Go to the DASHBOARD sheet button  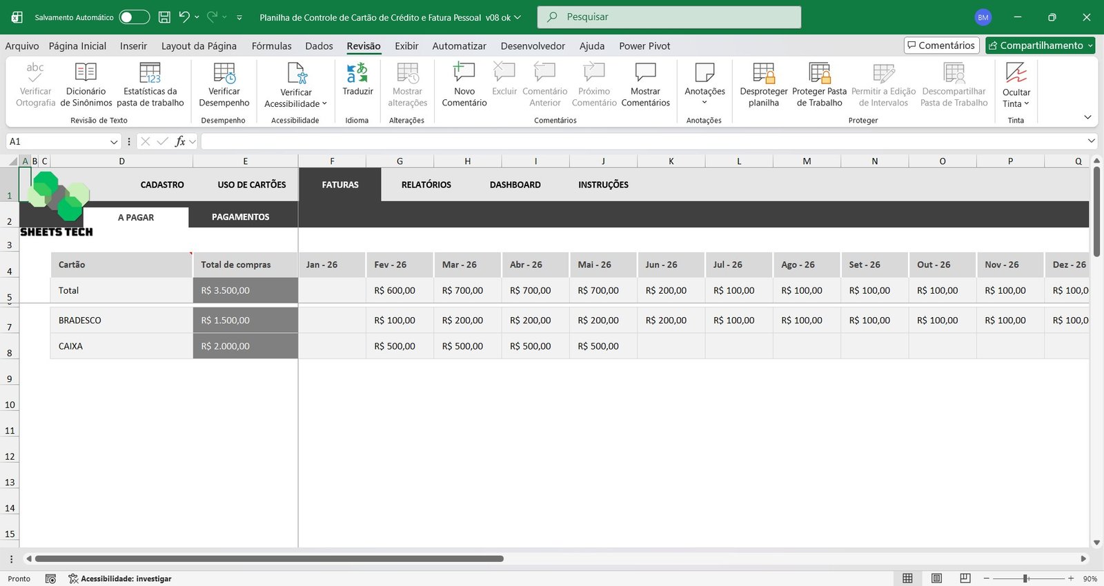pyautogui.click(x=515, y=185)
